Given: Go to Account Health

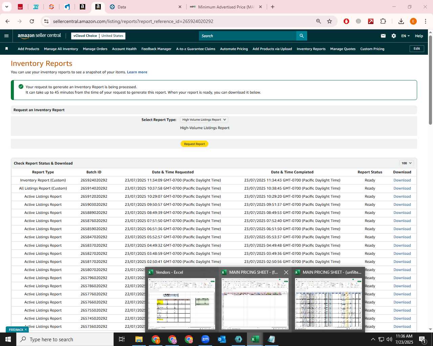Looking at the screenshot, I should [124, 49].
